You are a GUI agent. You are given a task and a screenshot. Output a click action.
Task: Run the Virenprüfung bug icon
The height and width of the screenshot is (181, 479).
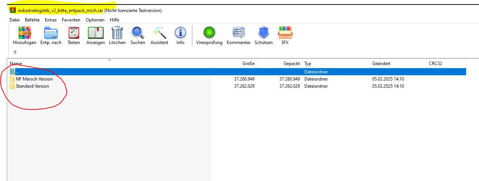click(x=209, y=33)
